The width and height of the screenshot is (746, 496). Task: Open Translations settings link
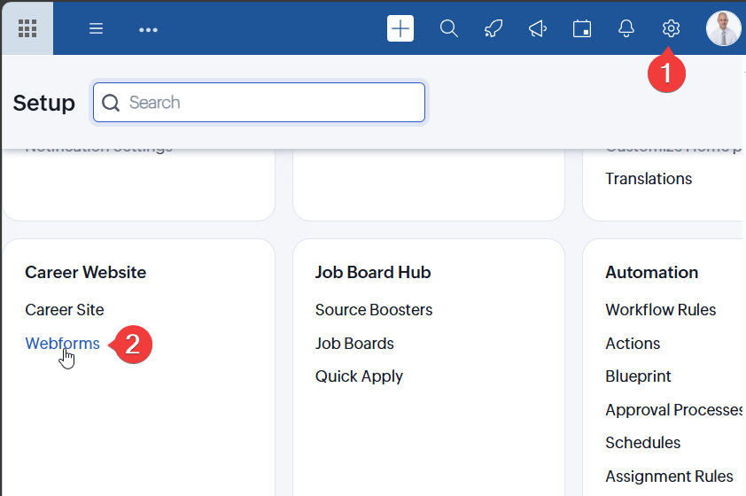click(x=649, y=179)
